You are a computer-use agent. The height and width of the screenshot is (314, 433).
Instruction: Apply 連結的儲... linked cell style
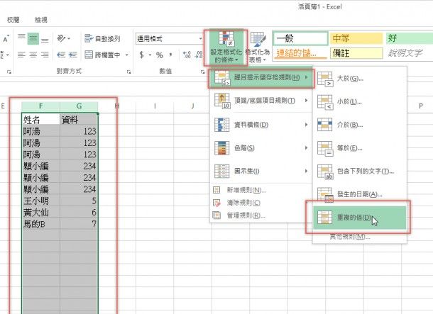pos(300,53)
